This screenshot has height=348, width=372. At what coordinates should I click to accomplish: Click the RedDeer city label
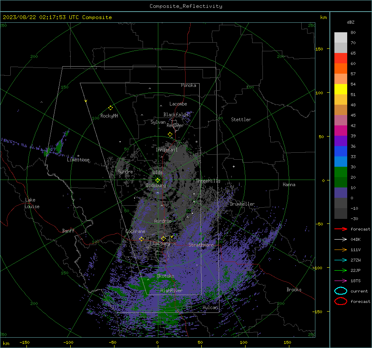(175, 125)
